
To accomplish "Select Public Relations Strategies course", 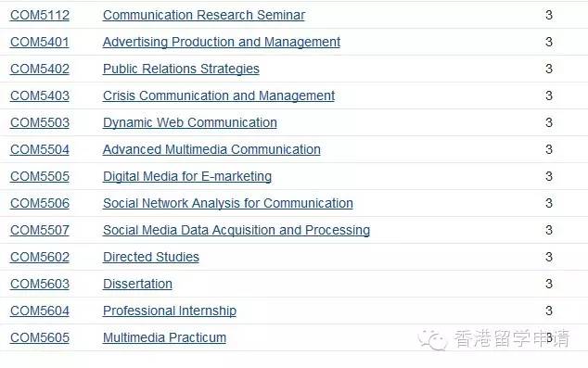I will coord(181,70).
